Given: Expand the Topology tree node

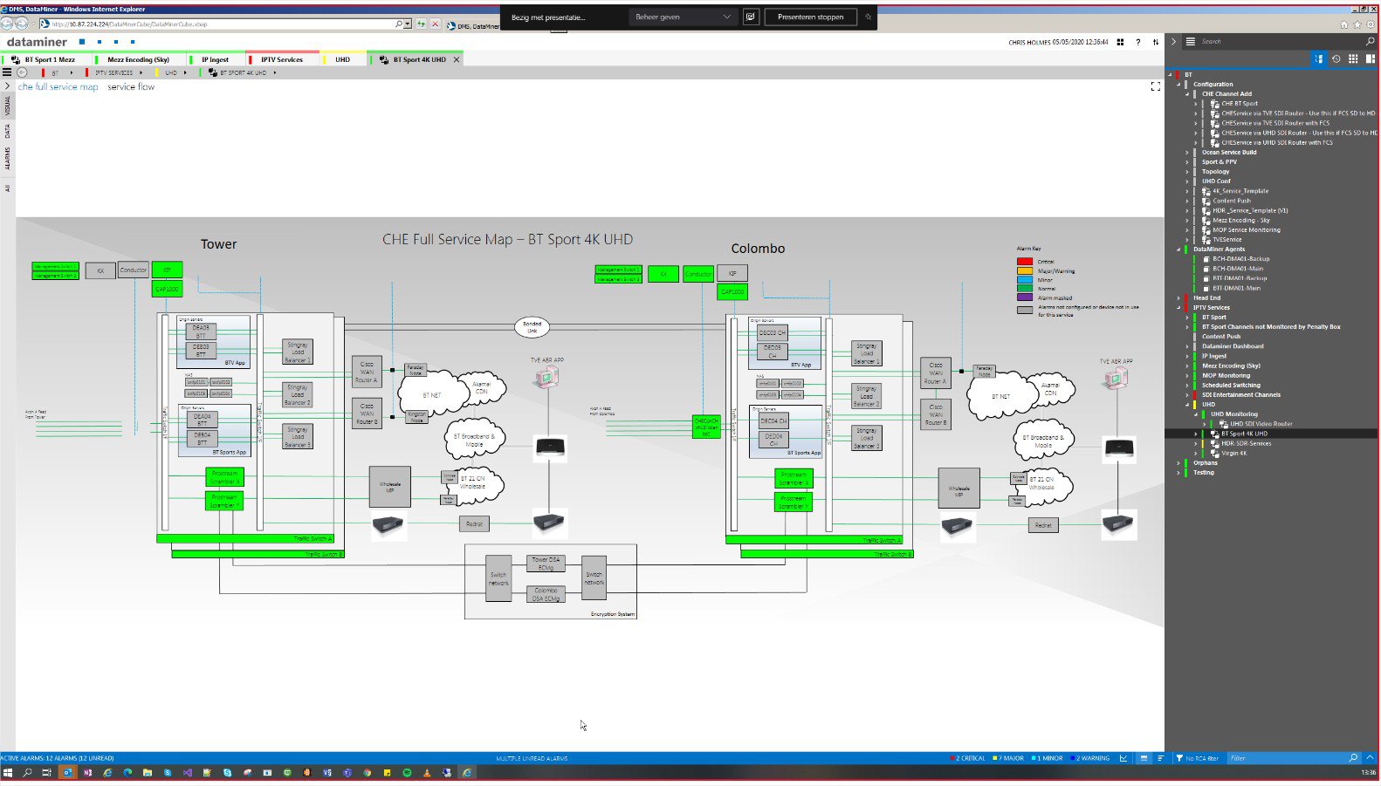Looking at the screenshot, I should tap(1187, 172).
